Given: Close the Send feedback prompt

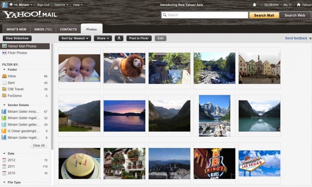Looking at the screenshot, I should (310, 39).
